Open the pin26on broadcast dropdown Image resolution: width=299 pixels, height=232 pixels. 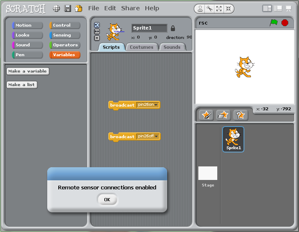[156, 105]
